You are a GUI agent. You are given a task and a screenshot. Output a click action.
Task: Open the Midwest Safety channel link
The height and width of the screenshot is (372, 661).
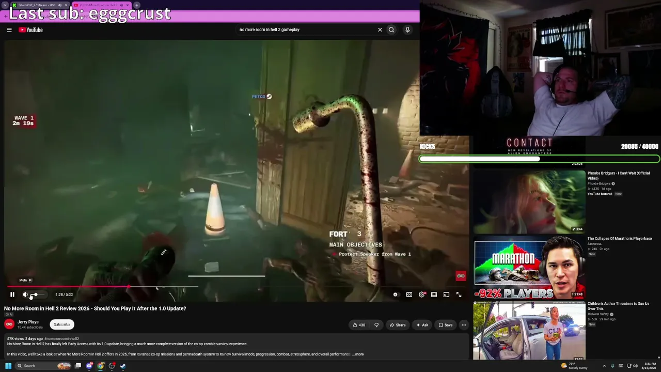[598, 314]
